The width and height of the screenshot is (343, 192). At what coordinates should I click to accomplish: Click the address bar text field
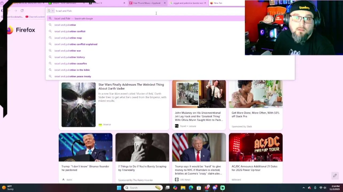[x=150, y=11]
